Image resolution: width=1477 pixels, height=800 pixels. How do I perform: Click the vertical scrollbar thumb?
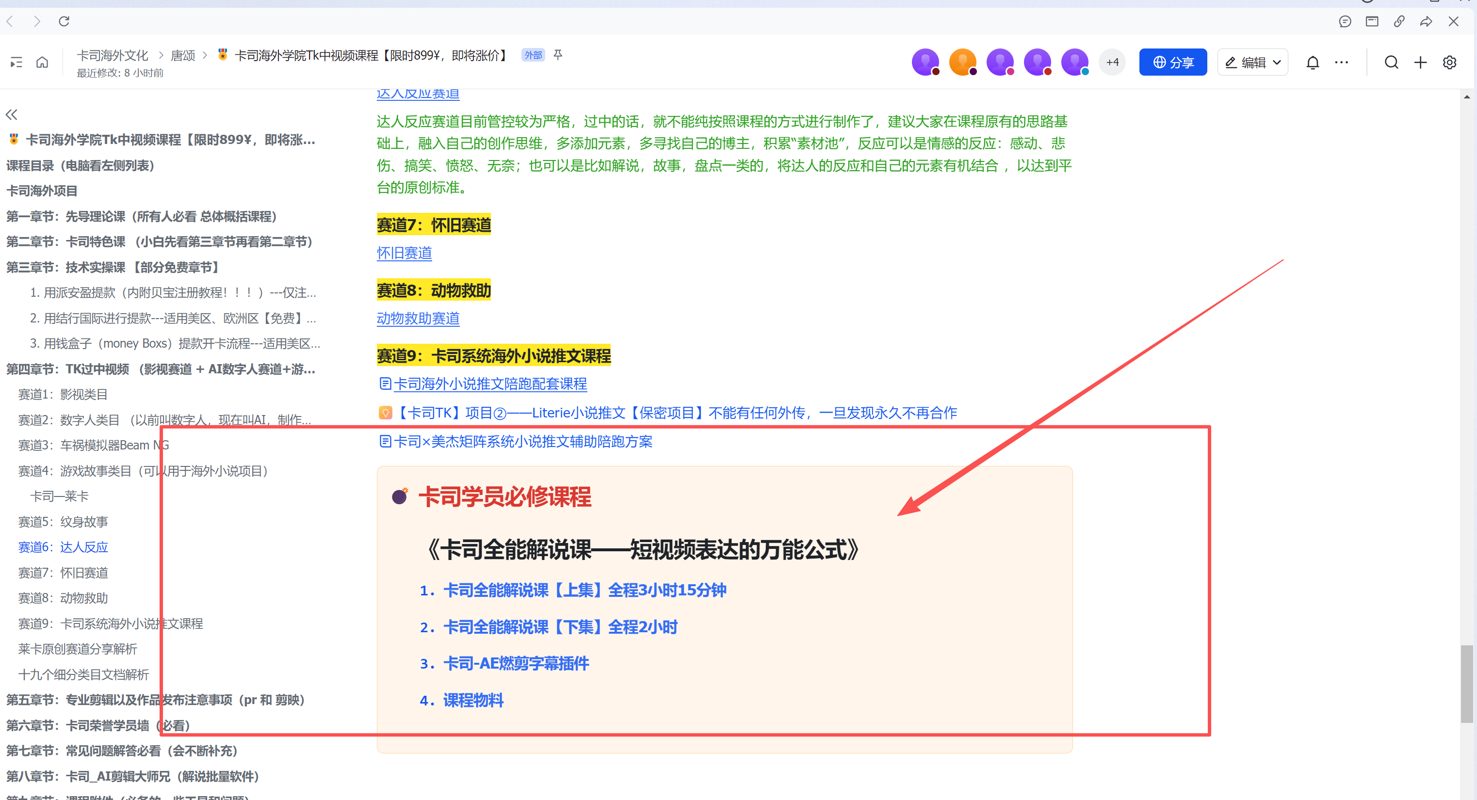pyautogui.click(x=1467, y=684)
